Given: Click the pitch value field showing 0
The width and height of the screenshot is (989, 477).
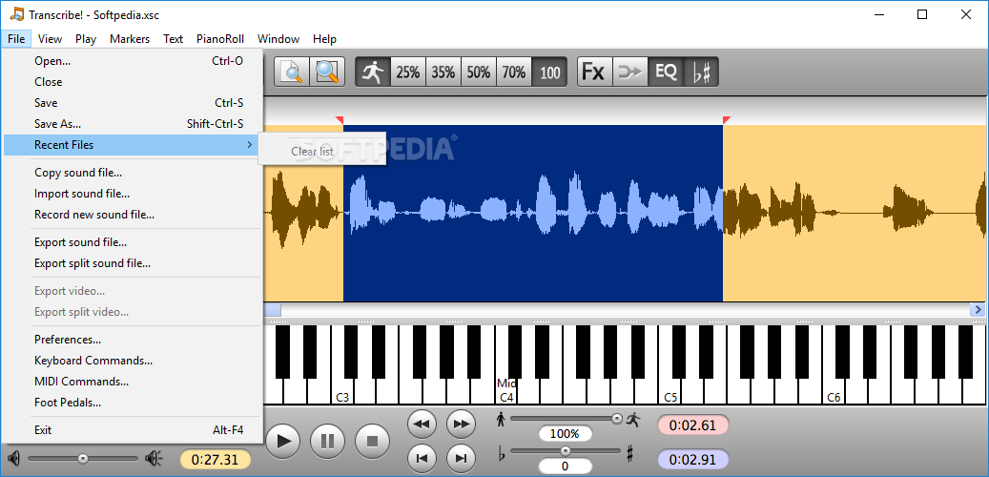Looking at the screenshot, I should [566, 467].
